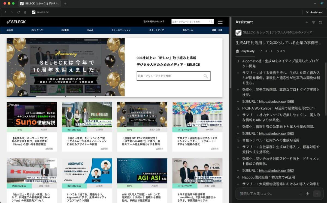Open the https://seleck.cc/1682 article link
The image size is (327, 203).
pos(276,171)
